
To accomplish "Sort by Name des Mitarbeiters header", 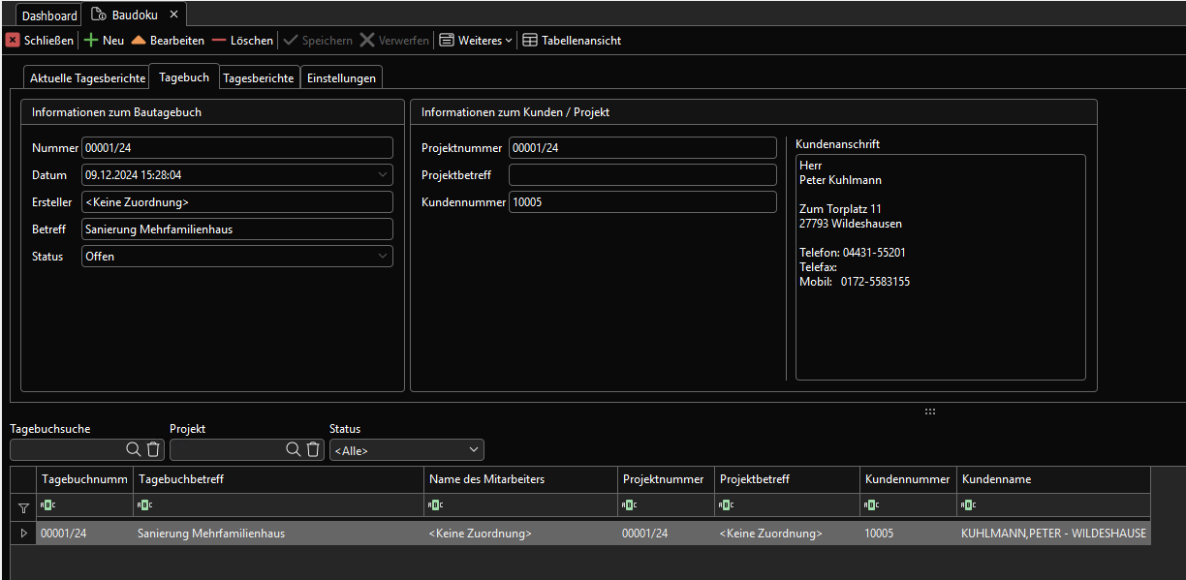I will [521, 479].
